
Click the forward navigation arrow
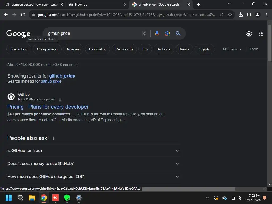[14, 15]
